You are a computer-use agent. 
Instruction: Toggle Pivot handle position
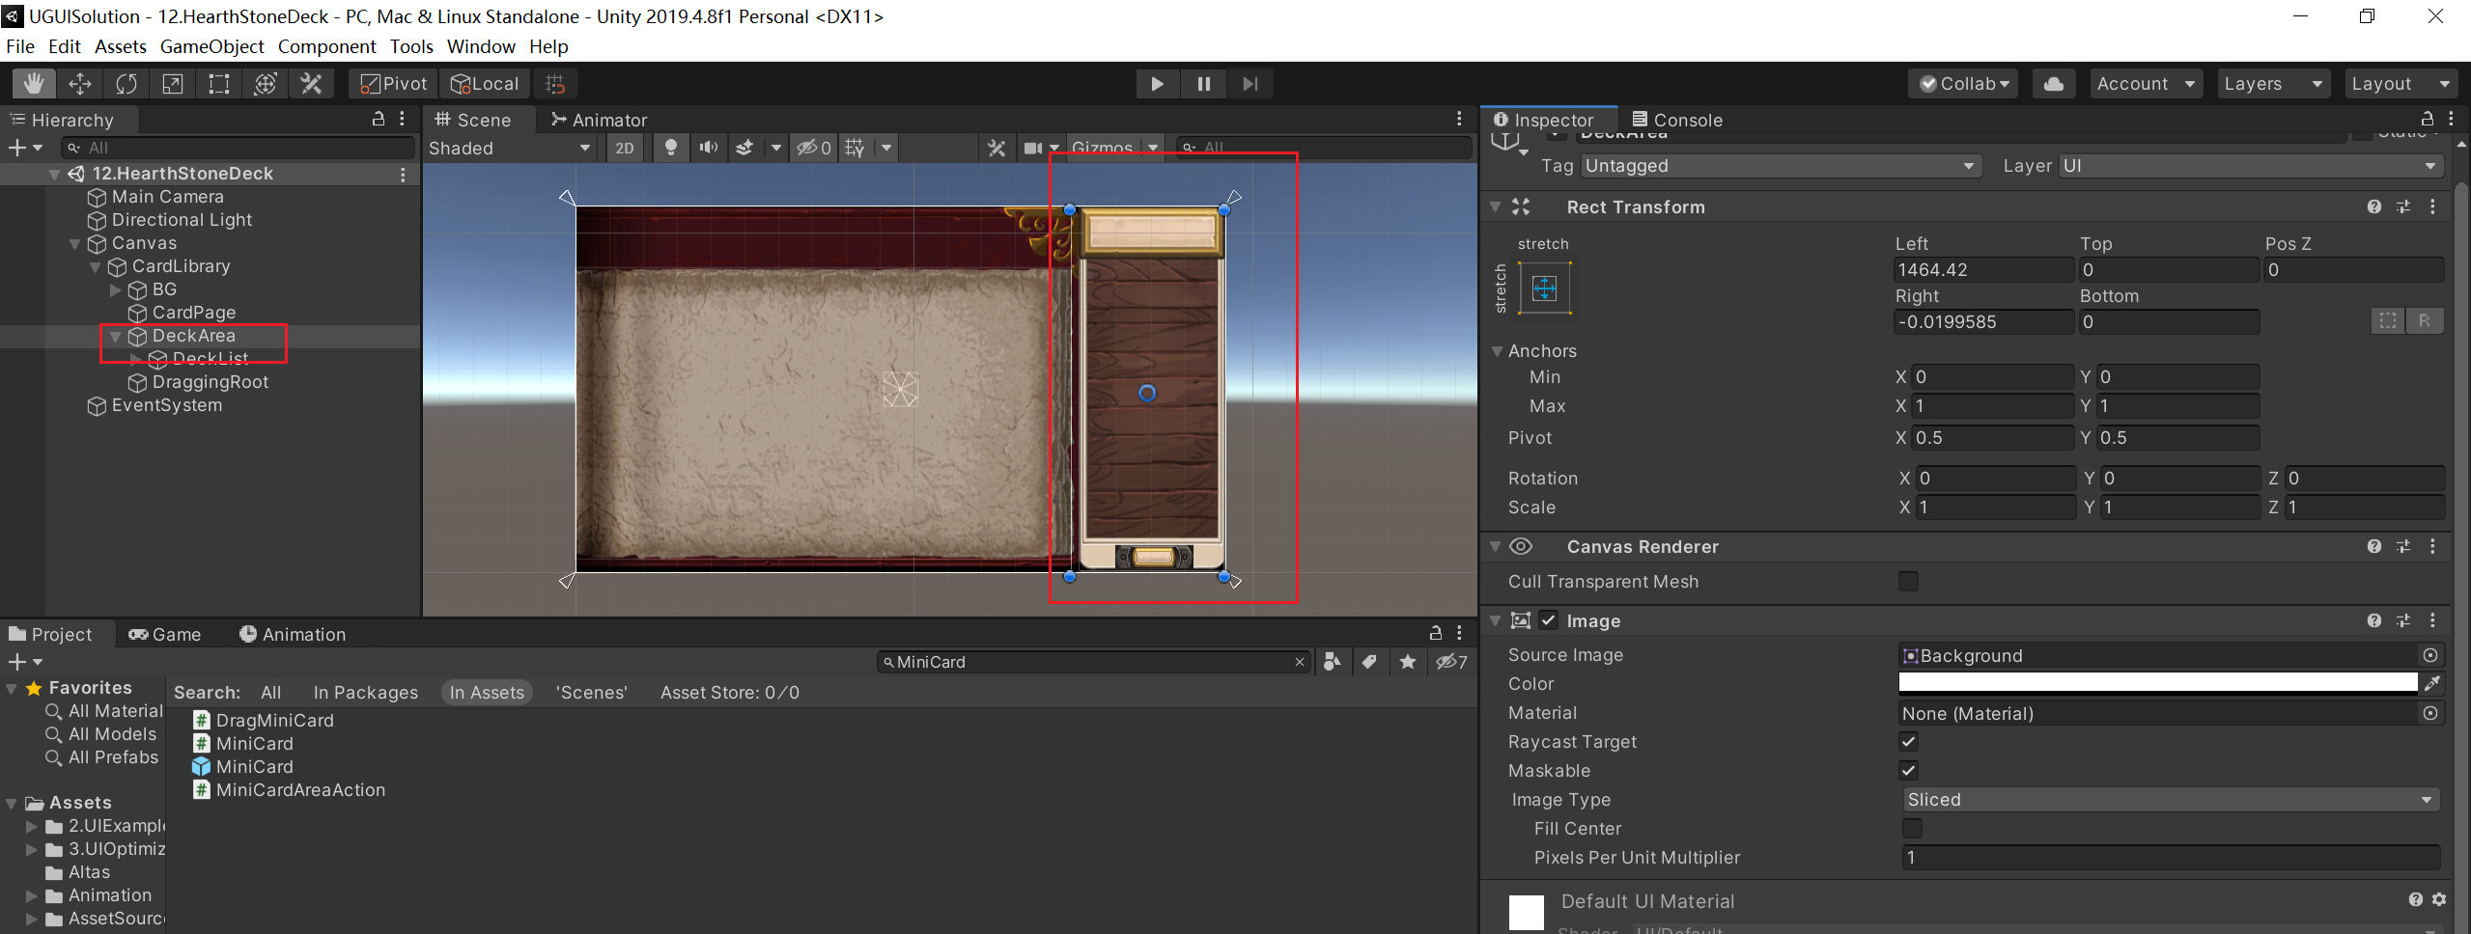394,84
